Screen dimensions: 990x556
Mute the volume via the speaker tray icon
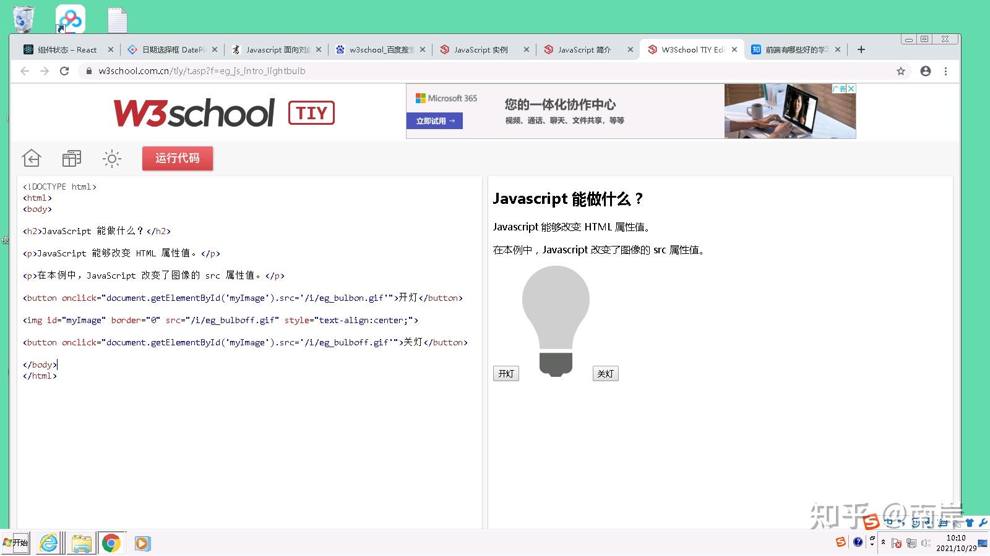(926, 543)
